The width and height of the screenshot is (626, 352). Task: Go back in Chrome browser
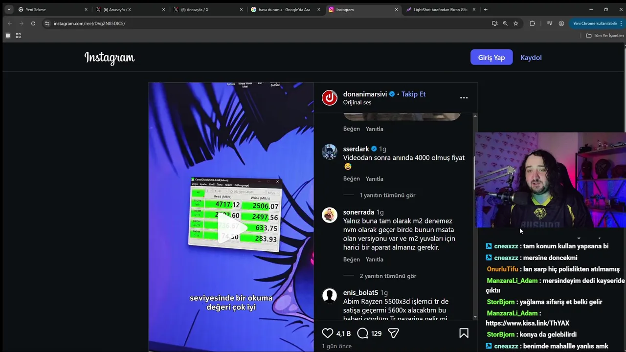10,23
